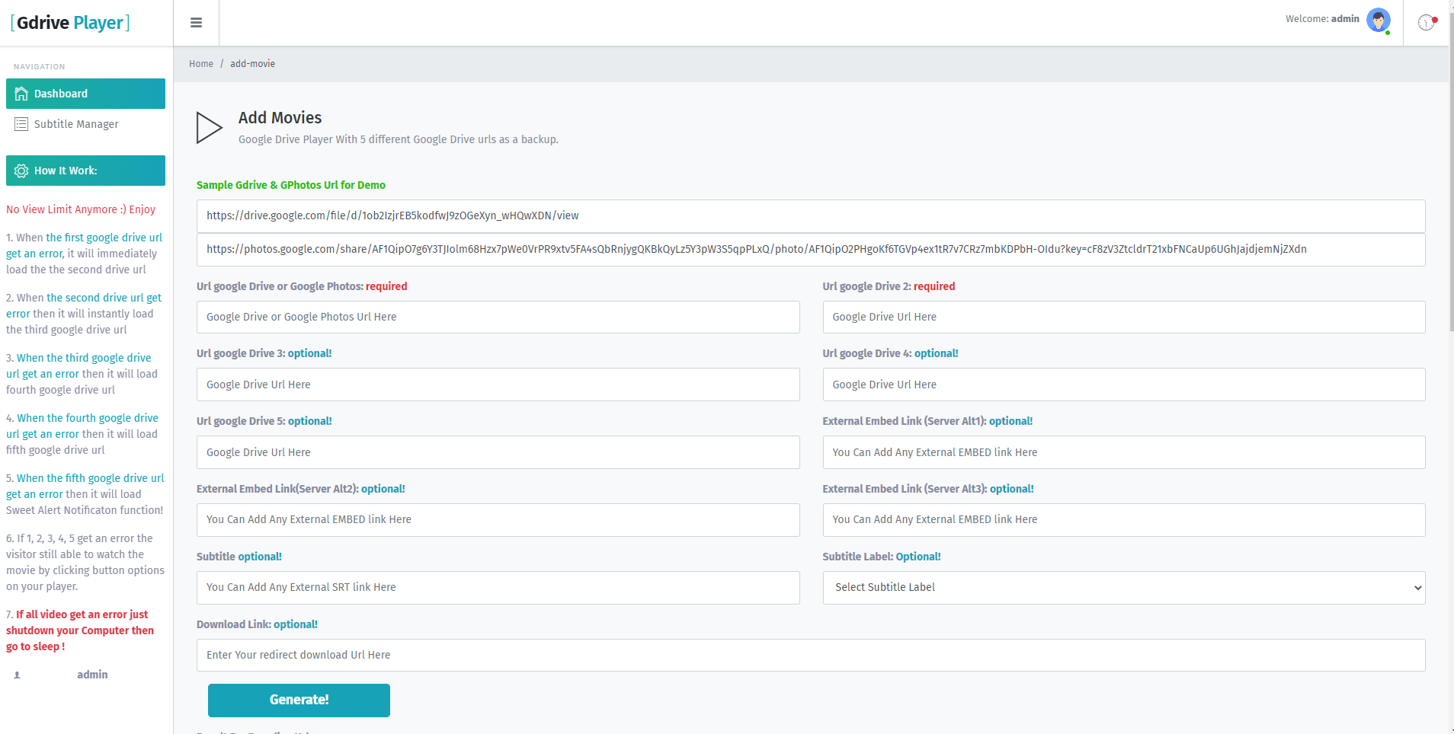The height and width of the screenshot is (734, 1454).
Task: Click the Add Movies play icon
Action: pos(209,128)
